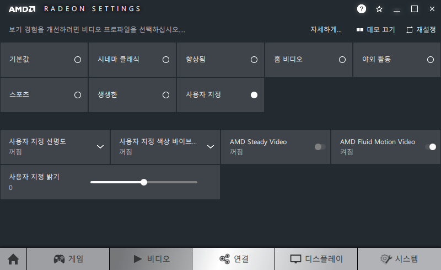441x270 pixels.
Task: Select the 기본값 video profile
Action: tap(44, 60)
